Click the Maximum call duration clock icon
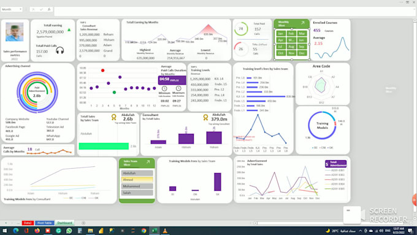This screenshot has width=417, height=235. coord(178,88)
